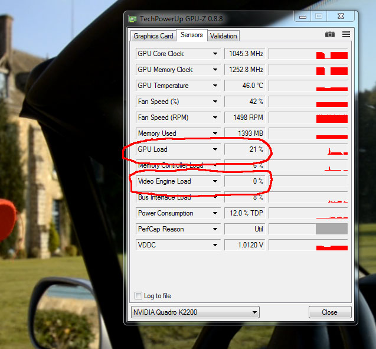Click the 1.0120 V VDDC value
Viewport: 376px width, 349px height.
point(245,245)
